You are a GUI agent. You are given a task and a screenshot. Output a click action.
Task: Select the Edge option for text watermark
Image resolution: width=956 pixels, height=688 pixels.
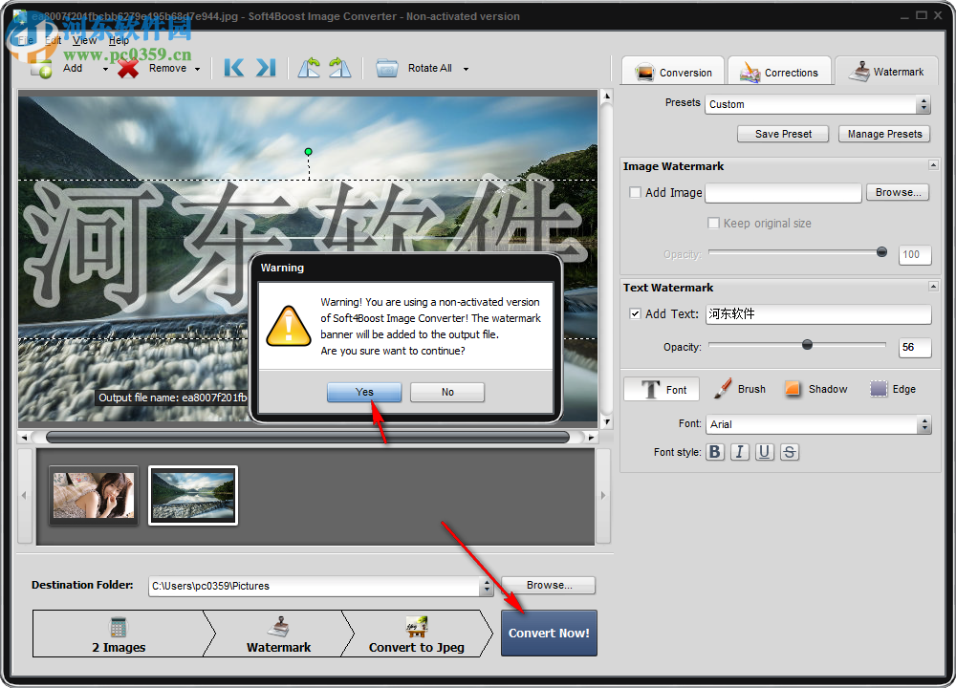click(x=892, y=389)
